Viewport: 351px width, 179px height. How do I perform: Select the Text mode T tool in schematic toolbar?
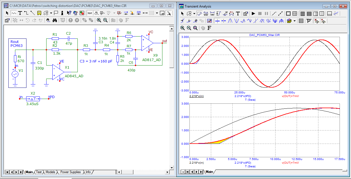point(20,13)
